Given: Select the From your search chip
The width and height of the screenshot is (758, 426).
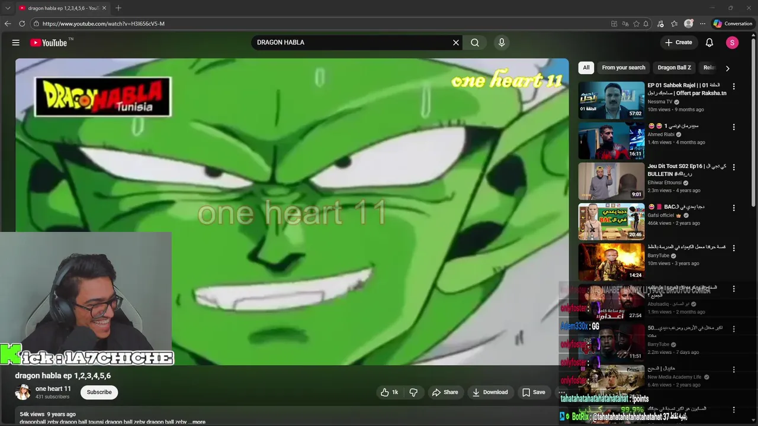Looking at the screenshot, I should [x=624, y=67].
